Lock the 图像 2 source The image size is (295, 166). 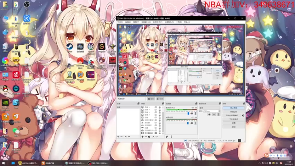(x=160, y=115)
